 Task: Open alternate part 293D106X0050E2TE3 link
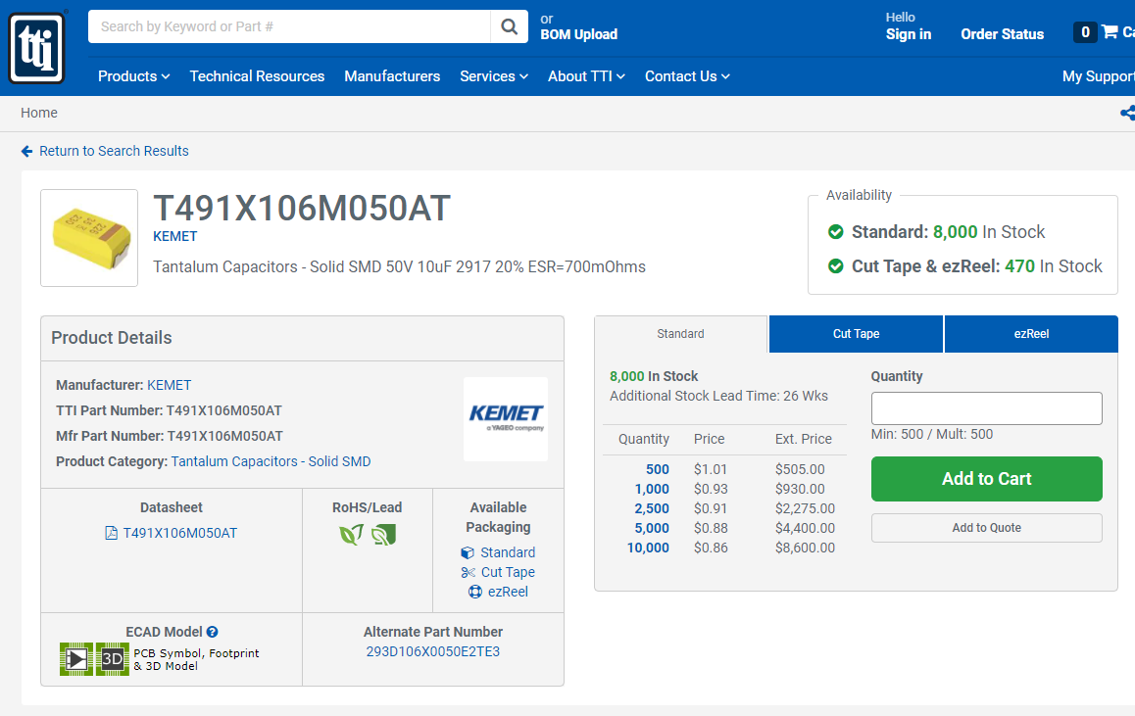pos(433,651)
